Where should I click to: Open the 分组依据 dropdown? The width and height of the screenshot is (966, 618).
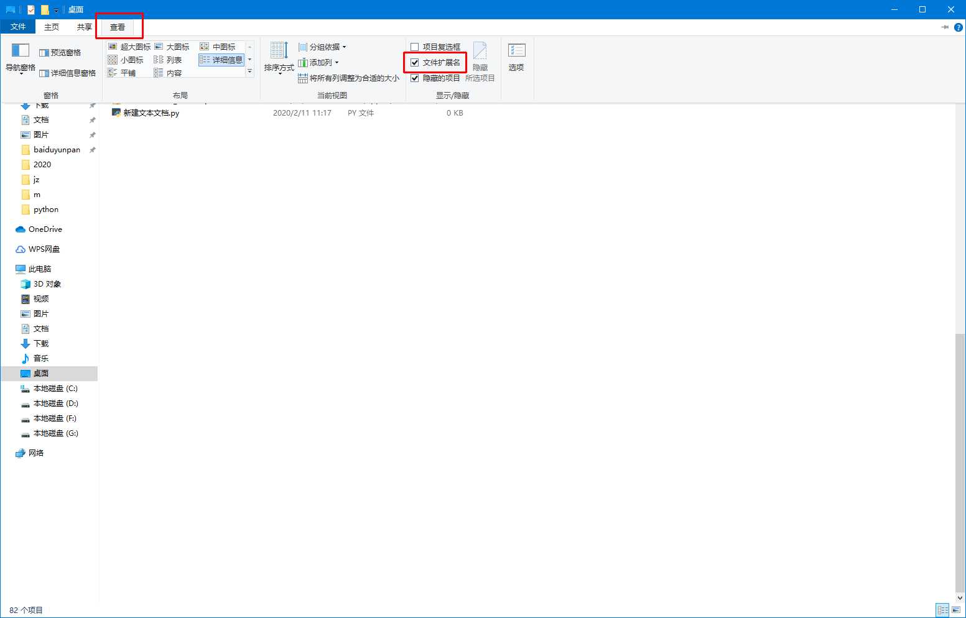[322, 47]
